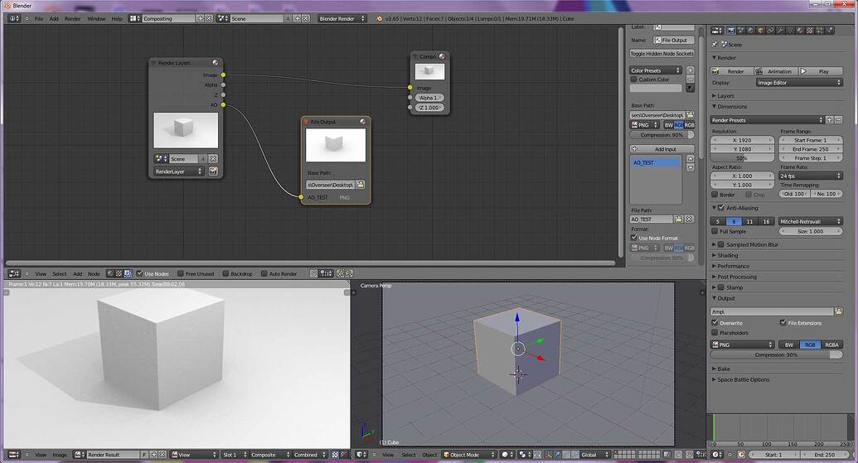The height and width of the screenshot is (463, 858).
Task: Select shader node tree type icon
Action: tap(110, 273)
